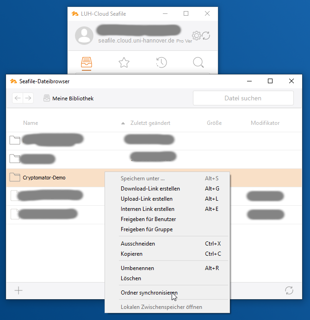Choose Löschen from the context menu
Viewport: 310px width, 320px height.
coord(167,278)
